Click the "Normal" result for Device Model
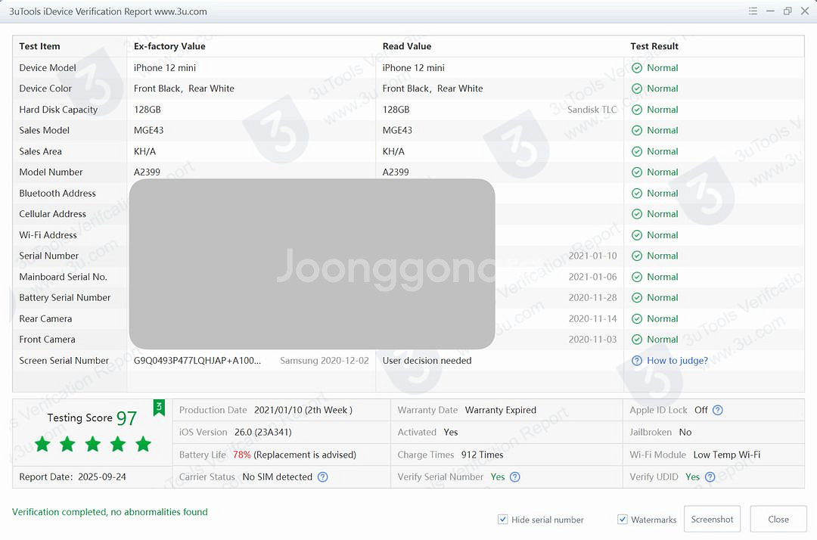This screenshot has height=540, width=817. 662,68
